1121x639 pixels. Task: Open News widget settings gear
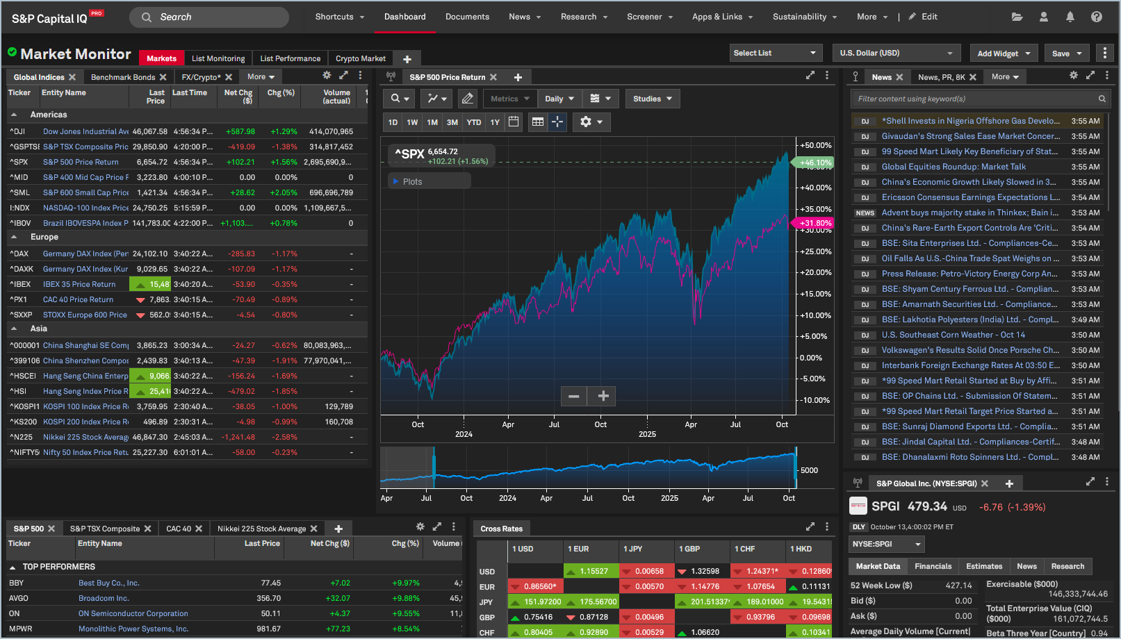click(x=1074, y=76)
